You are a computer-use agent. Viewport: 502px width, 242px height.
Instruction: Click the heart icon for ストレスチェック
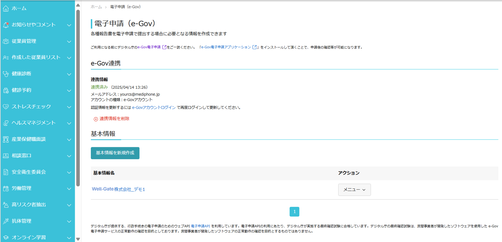coord(6,107)
